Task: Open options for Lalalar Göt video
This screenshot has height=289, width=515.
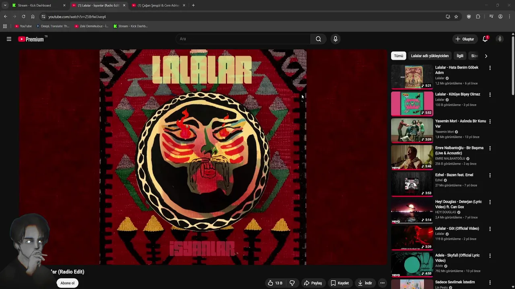Action: click(490, 229)
